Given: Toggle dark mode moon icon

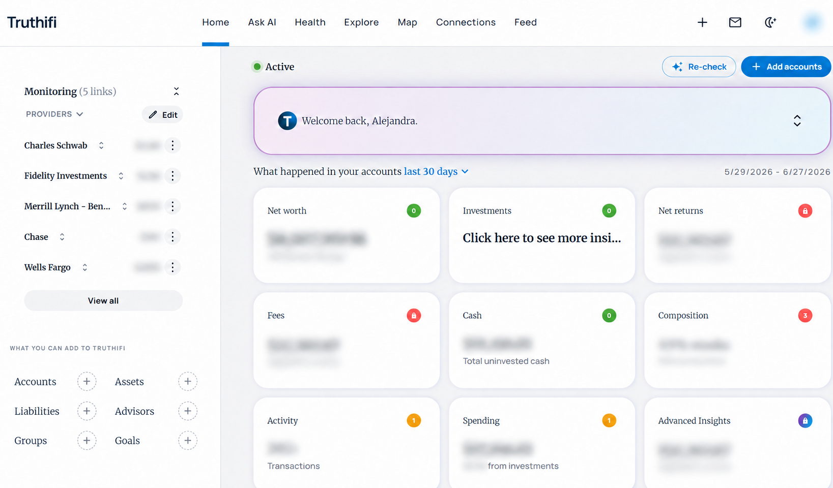Looking at the screenshot, I should click(770, 22).
